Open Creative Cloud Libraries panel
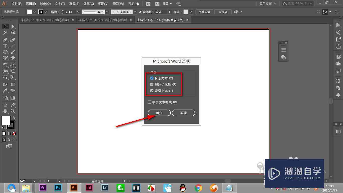The width and height of the screenshot is (343, 193). (x=338, y=57)
